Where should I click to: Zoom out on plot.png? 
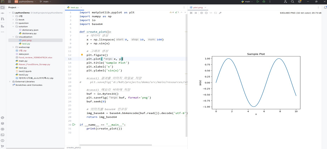click(206, 13)
